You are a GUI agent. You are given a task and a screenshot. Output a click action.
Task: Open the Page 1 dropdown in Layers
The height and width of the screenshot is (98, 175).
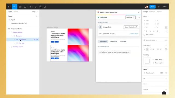(x=35, y=12)
